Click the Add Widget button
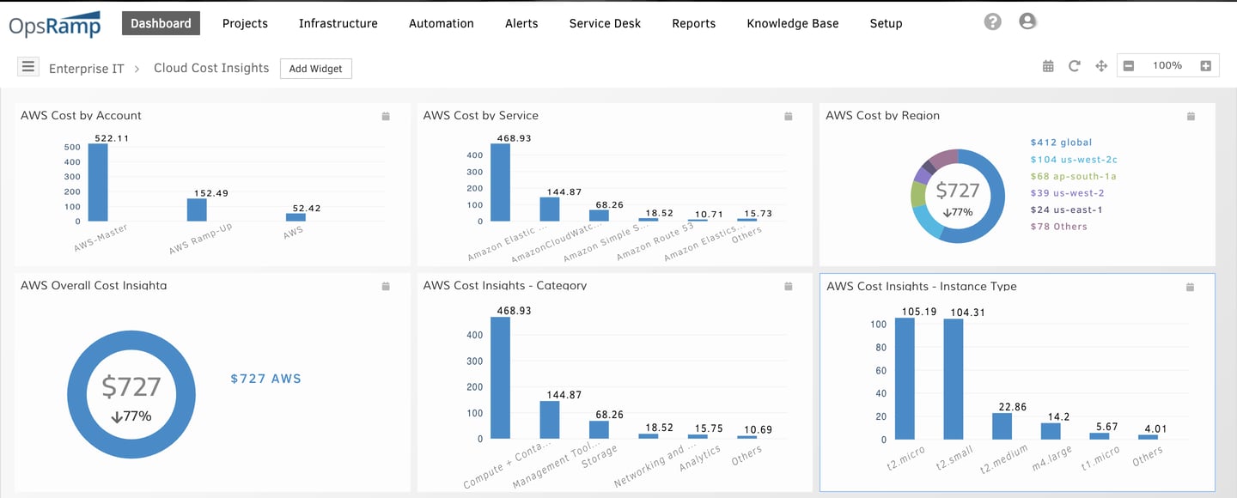Image resolution: width=1237 pixels, height=498 pixels. 315,68
